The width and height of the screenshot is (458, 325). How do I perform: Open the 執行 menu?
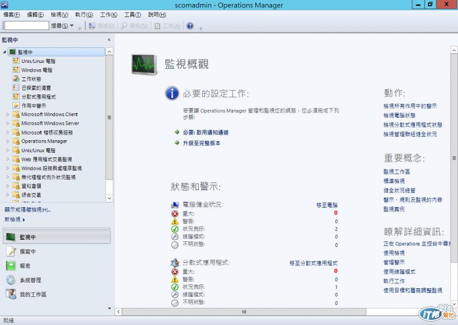(84, 15)
